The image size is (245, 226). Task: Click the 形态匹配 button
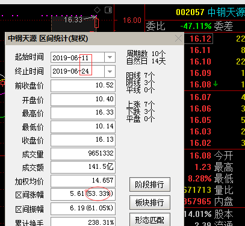pyautogui.click(x=150, y=220)
